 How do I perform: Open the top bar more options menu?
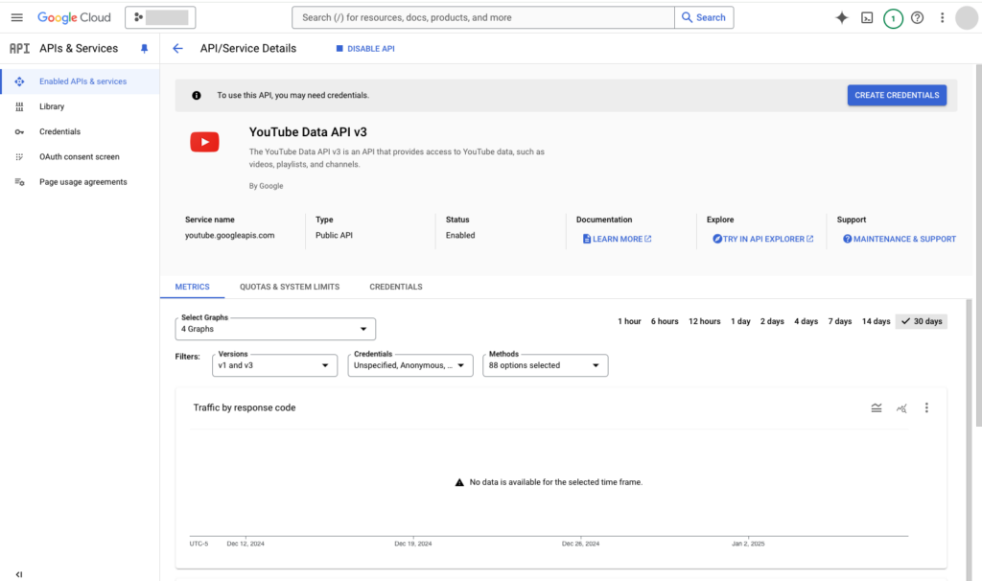pos(942,17)
